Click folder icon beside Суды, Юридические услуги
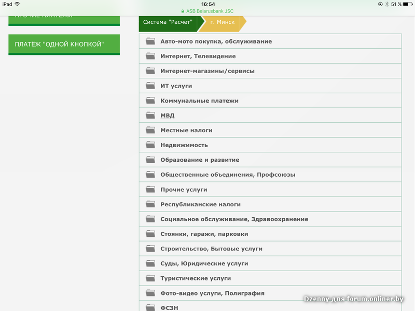415x311 pixels. [x=150, y=263]
